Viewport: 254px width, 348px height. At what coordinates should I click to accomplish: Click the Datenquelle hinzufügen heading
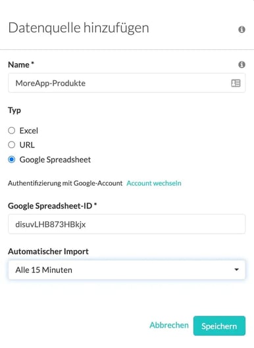pyautogui.click(x=78, y=28)
